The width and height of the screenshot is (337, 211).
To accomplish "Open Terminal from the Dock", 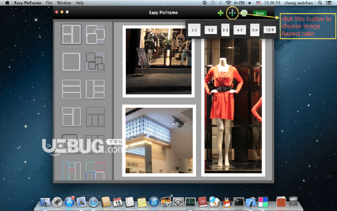I will click(x=239, y=202).
